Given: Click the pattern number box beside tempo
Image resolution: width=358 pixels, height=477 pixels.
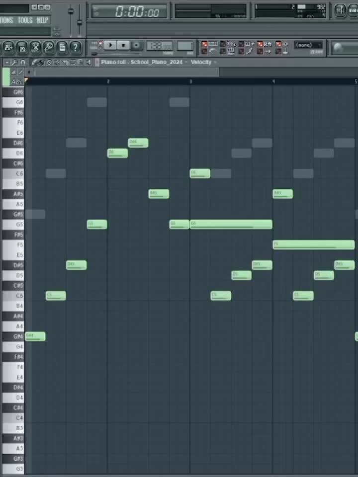Looking at the screenshot, I should tap(185, 46).
